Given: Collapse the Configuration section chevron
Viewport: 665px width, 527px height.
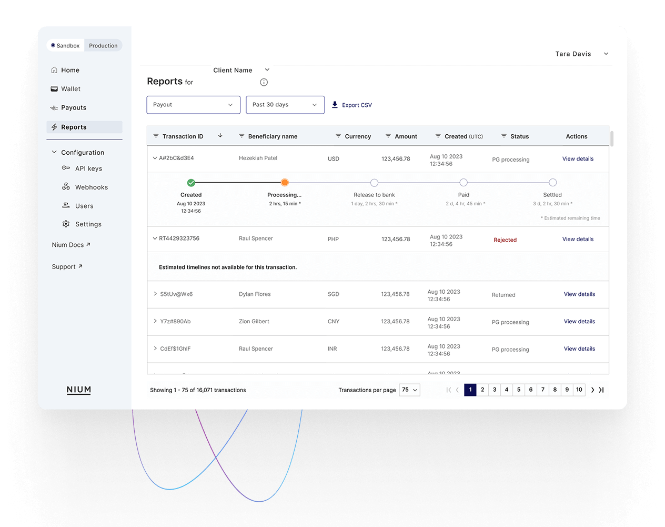Looking at the screenshot, I should click(54, 152).
